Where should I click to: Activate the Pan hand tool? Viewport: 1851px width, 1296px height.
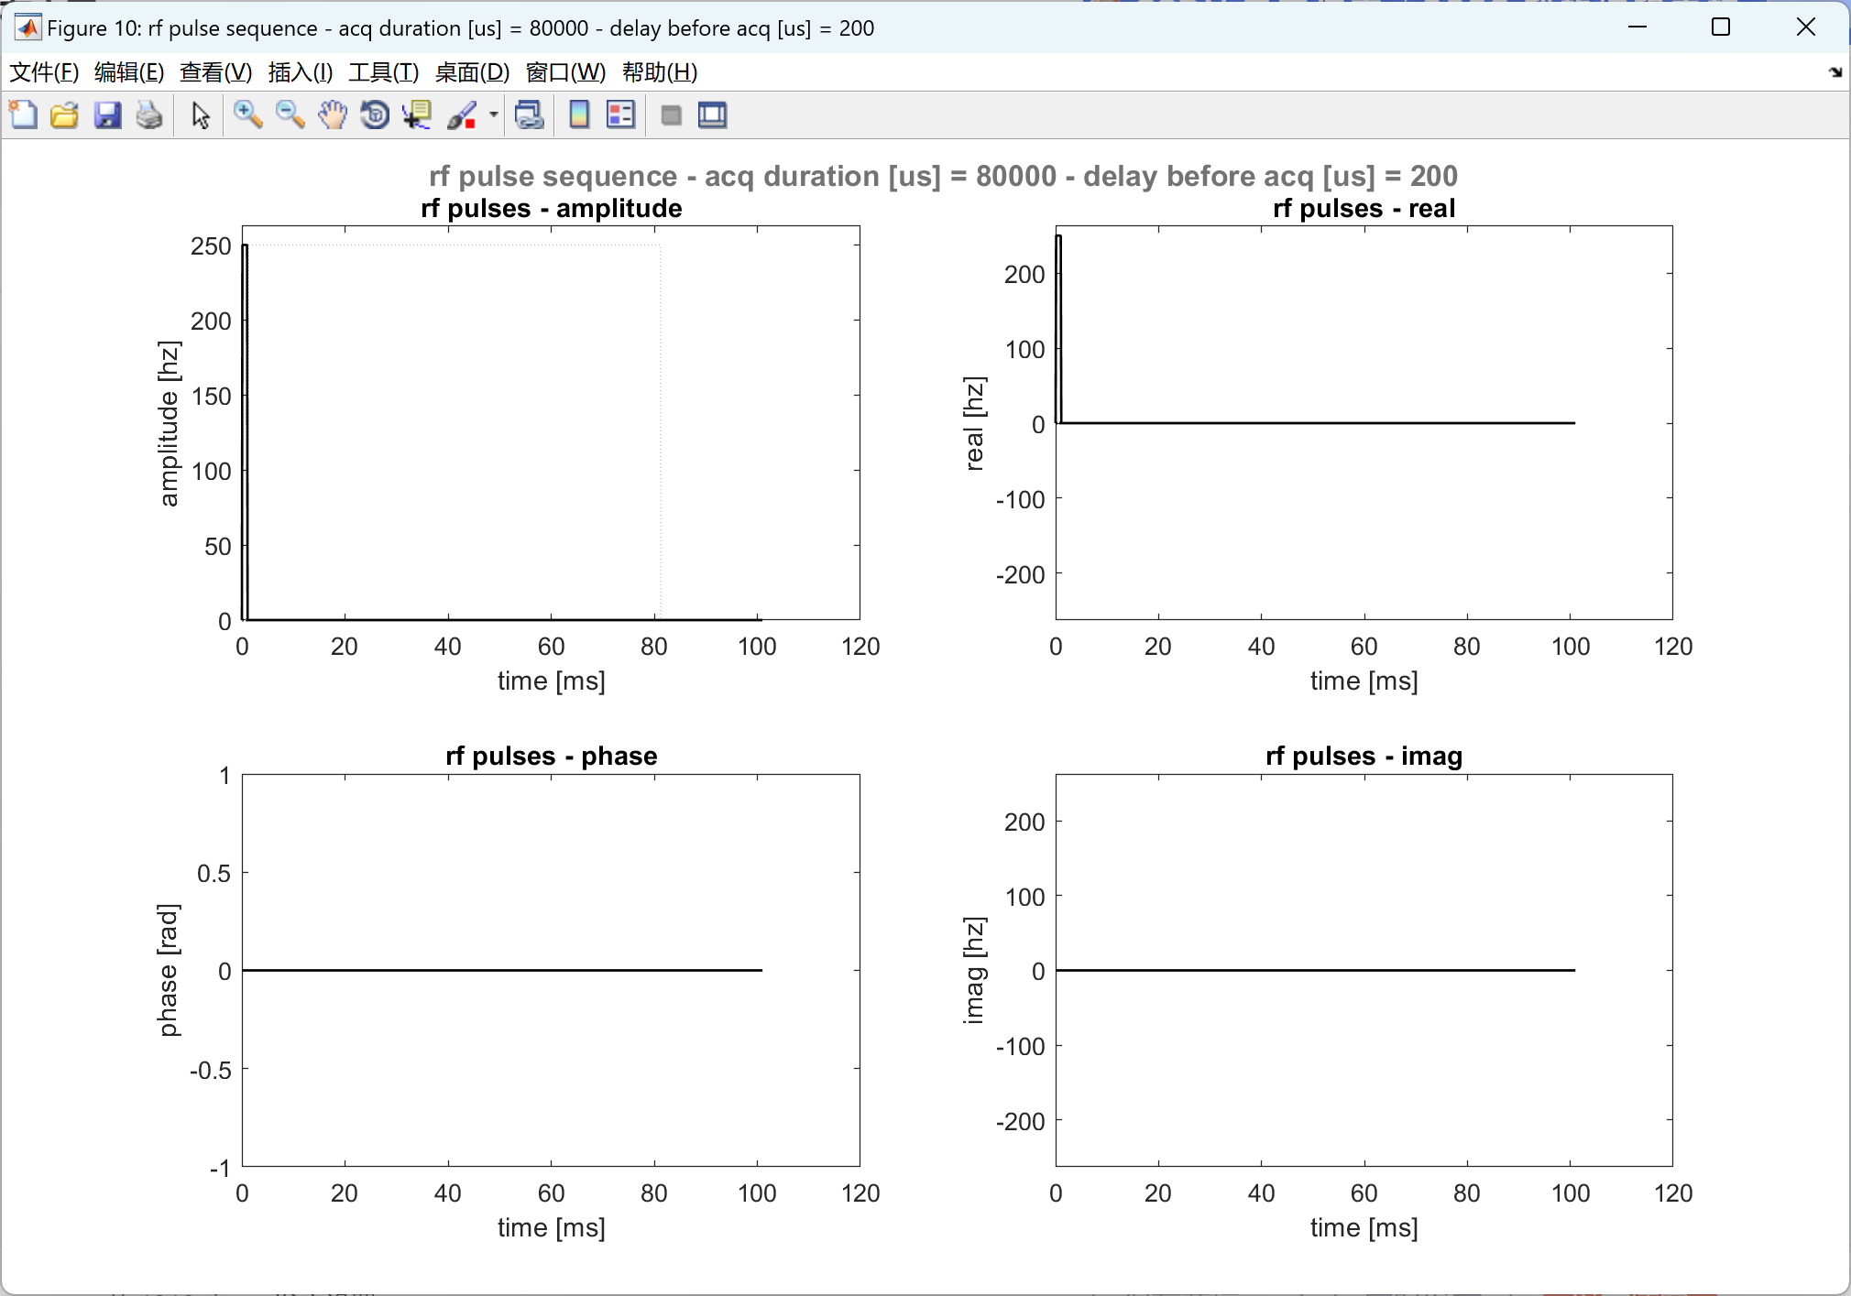pos(333,115)
